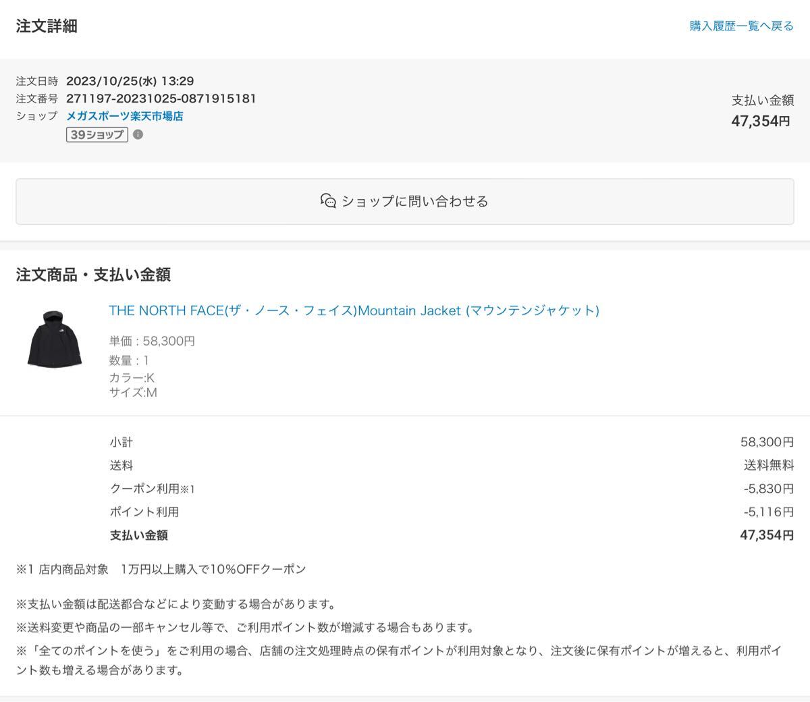This screenshot has height=702, width=810.
Task: Open THE NORTH FACE Mountain Jacket product link
Action: (x=354, y=310)
